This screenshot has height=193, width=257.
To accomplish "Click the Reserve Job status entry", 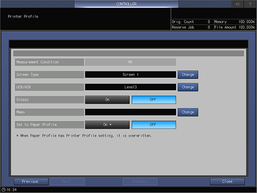I will point(192,27).
